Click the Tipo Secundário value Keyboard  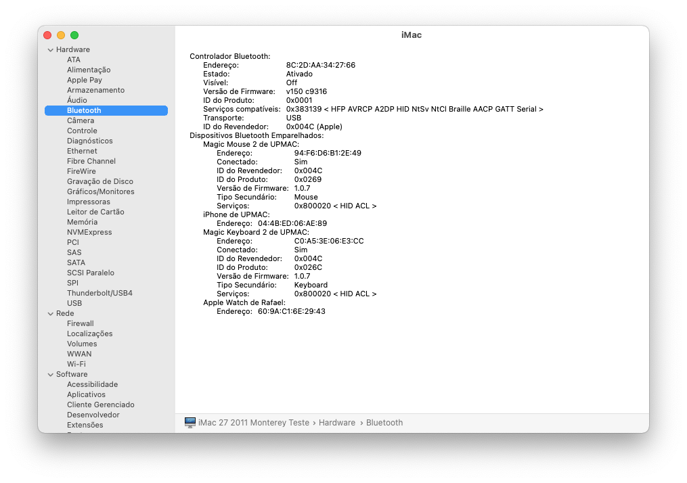pos(311,285)
